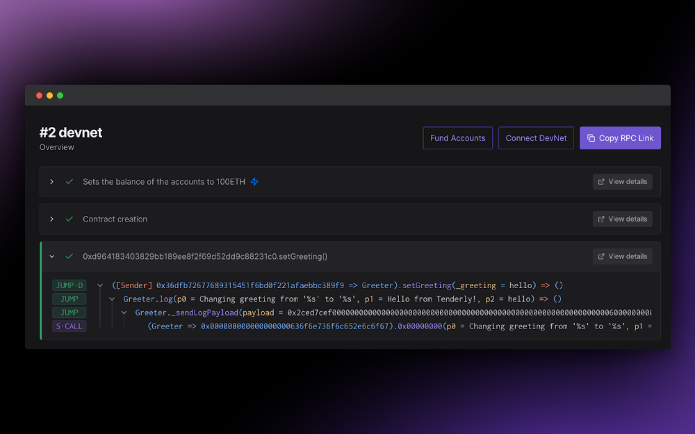This screenshot has width=695, height=434.
Task: Click the green traffic light dot
Action: pyautogui.click(x=60, y=95)
